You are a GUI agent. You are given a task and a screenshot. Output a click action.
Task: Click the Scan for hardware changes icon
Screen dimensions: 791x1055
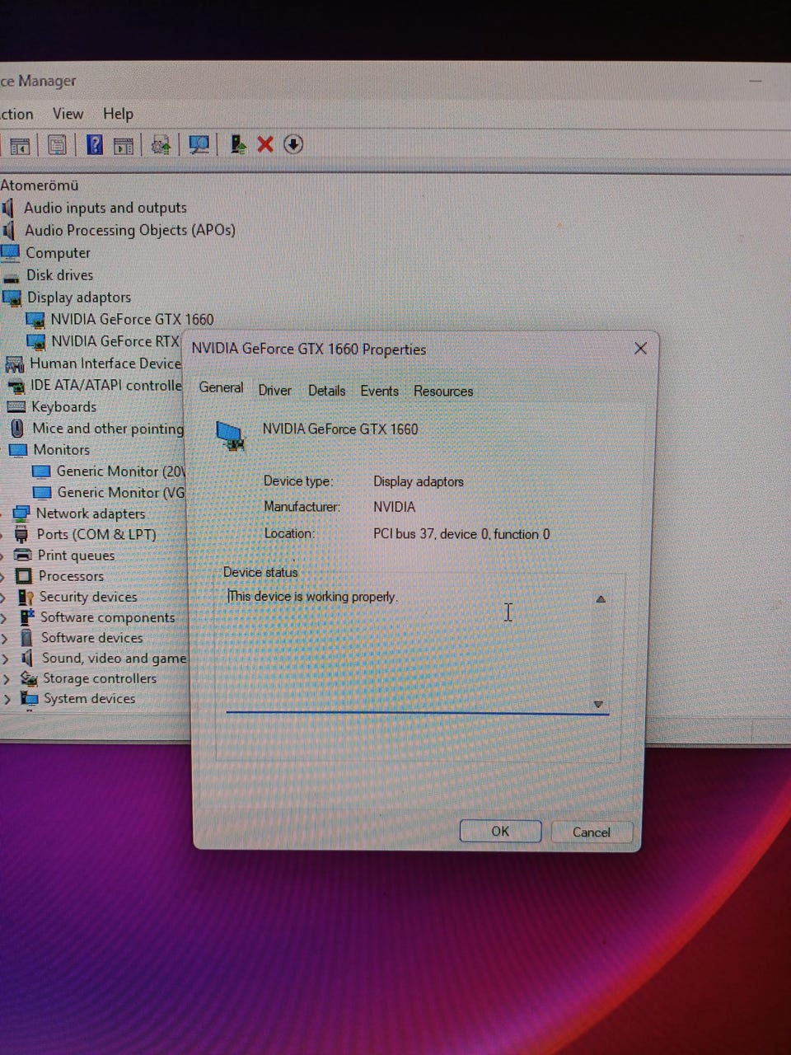click(x=199, y=145)
